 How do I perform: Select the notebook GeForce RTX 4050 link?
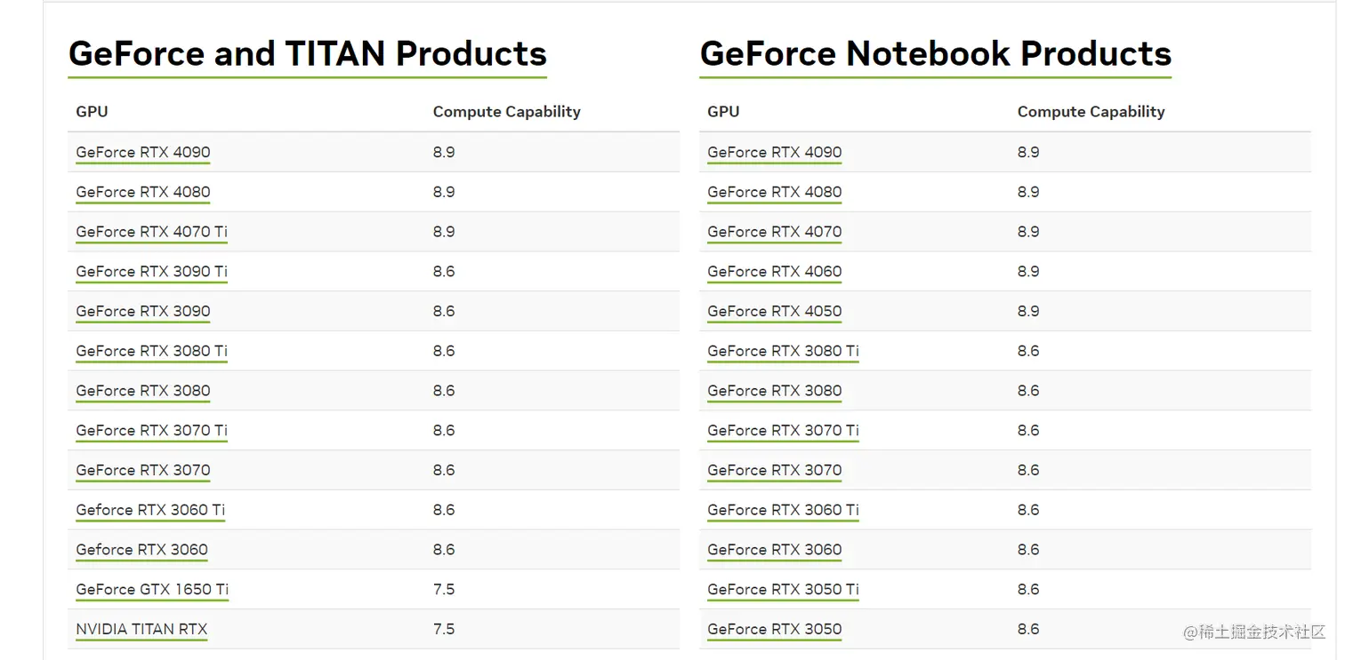point(774,312)
